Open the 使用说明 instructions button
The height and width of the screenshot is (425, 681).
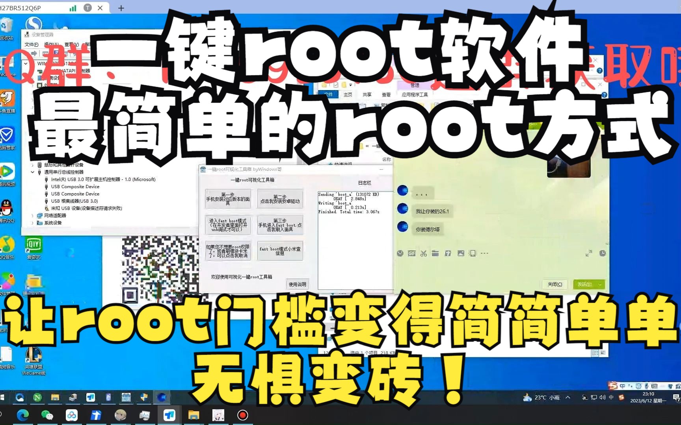coord(297,284)
